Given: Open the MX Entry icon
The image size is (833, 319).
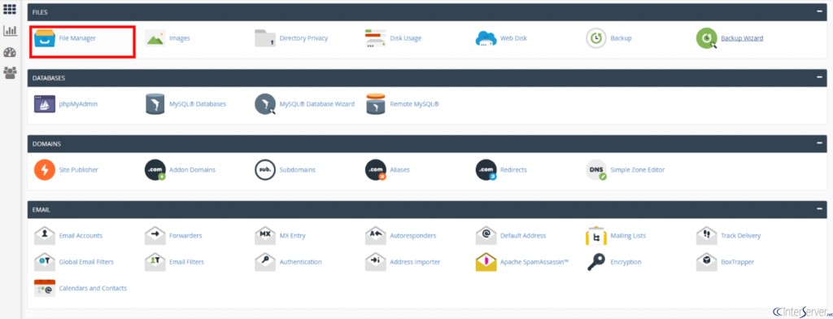Looking at the screenshot, I should pyautogui.click(x=265, y=235).
